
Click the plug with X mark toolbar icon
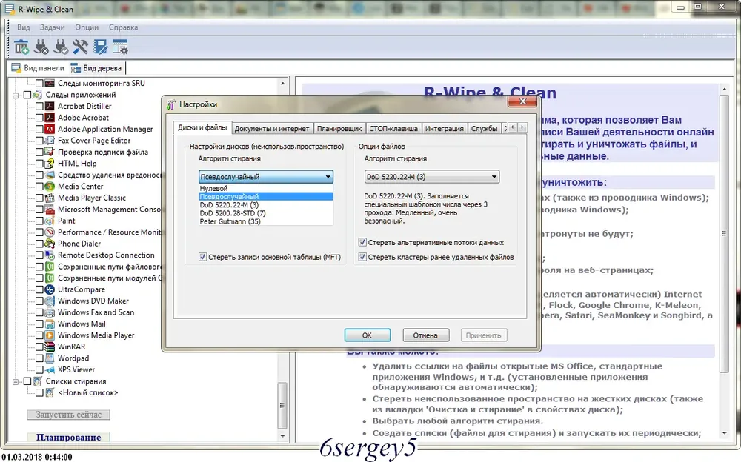pyautogui.click(x=41, y=47)
